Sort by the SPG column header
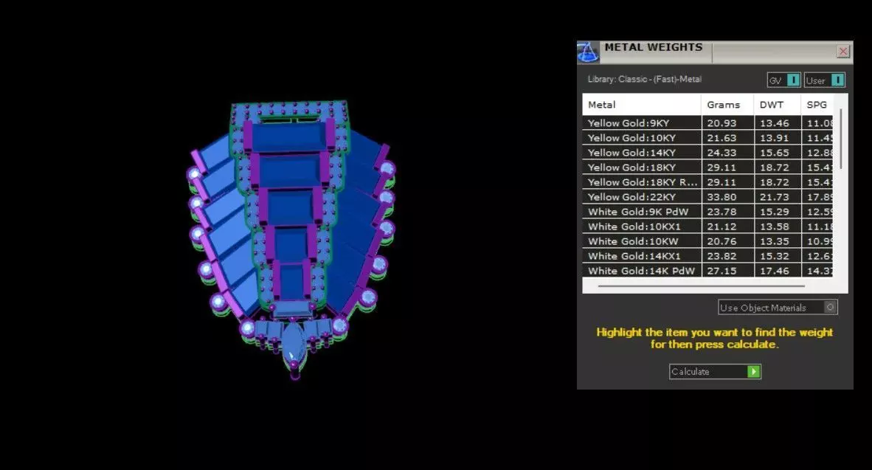The width and height of the screenshot is (872, 470). coord(817,105)
